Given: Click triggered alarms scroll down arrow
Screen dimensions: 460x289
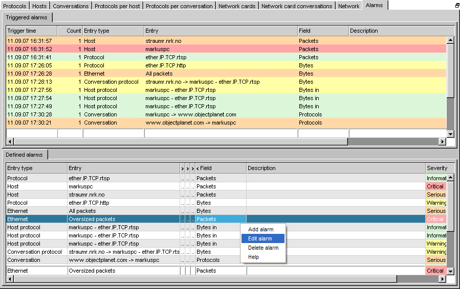Looking at the screenshot, I should pyautogui.click(x=450, y=134).
